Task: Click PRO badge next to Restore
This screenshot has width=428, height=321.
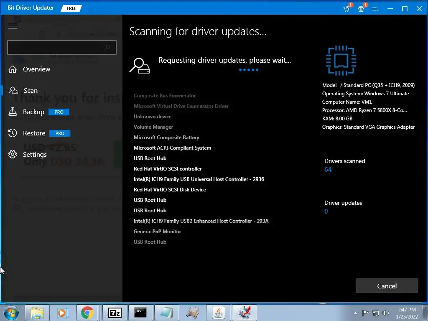Action: tap(60, 133)
